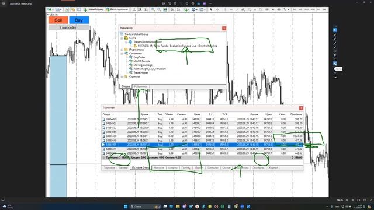Image resolution: width=374 pixels, height=210 pixels.
Task: Click the orange Sell button
Action: point(58,20)
